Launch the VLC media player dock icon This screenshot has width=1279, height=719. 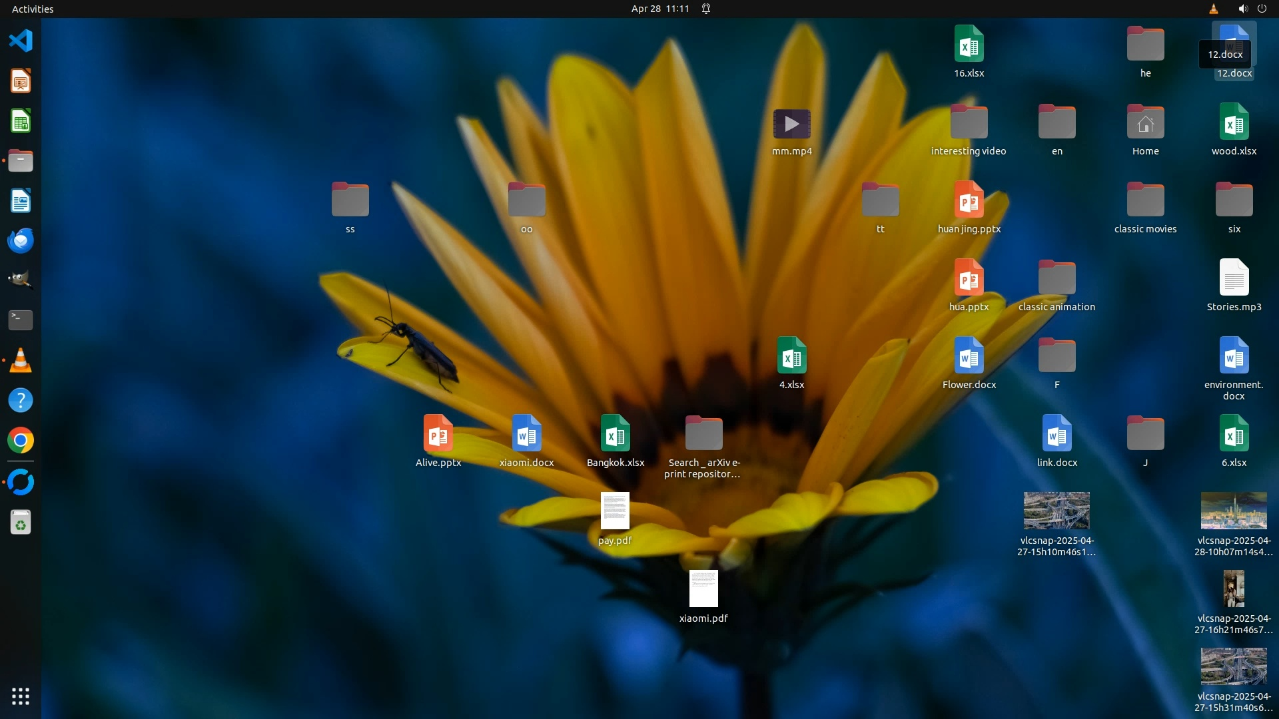[21, 360]
